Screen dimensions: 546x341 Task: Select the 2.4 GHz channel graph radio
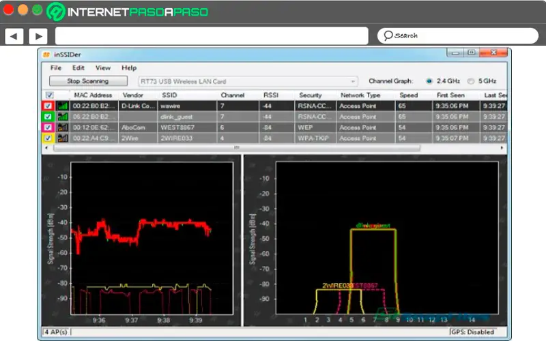(429, 81)
